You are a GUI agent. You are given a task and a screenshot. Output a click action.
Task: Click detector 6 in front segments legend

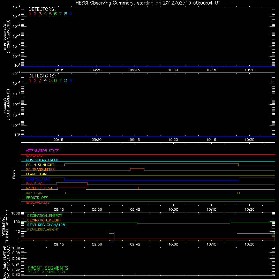[x=55, y=14]
